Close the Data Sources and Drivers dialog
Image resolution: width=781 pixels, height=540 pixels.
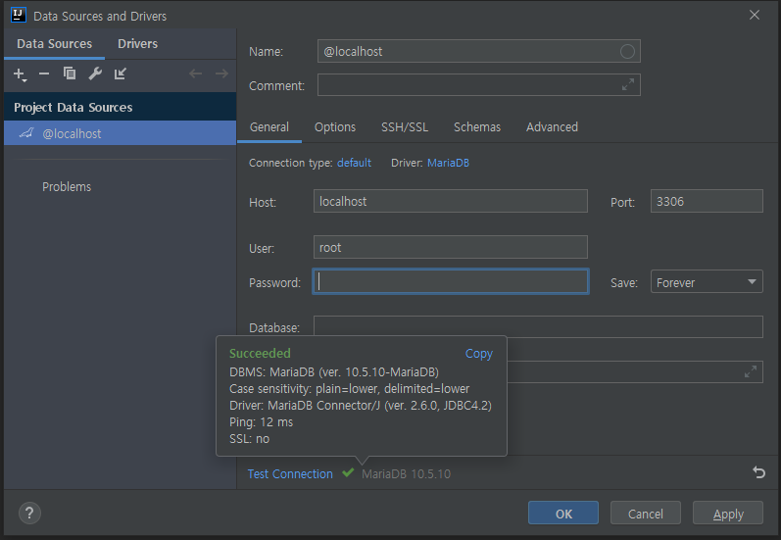pyautogui.click(x=755, y=15)
